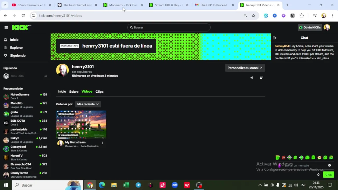The width and height of the screenshot is (338, 190).
Task: Toggle the muted icon next to eimu_dito
Action: [x=45, y=76]
